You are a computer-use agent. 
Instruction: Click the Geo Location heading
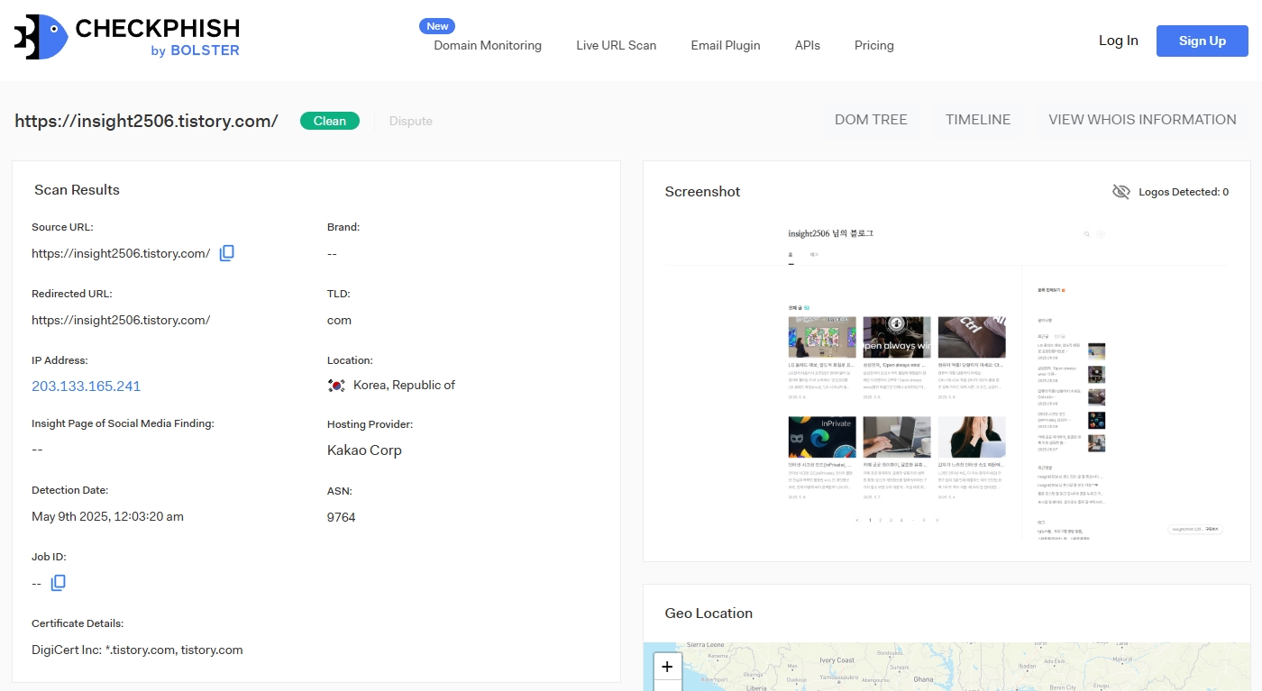coord(709,613)
